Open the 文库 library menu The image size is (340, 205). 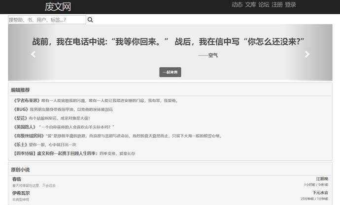pyautogui.click(x=250, y=5)
